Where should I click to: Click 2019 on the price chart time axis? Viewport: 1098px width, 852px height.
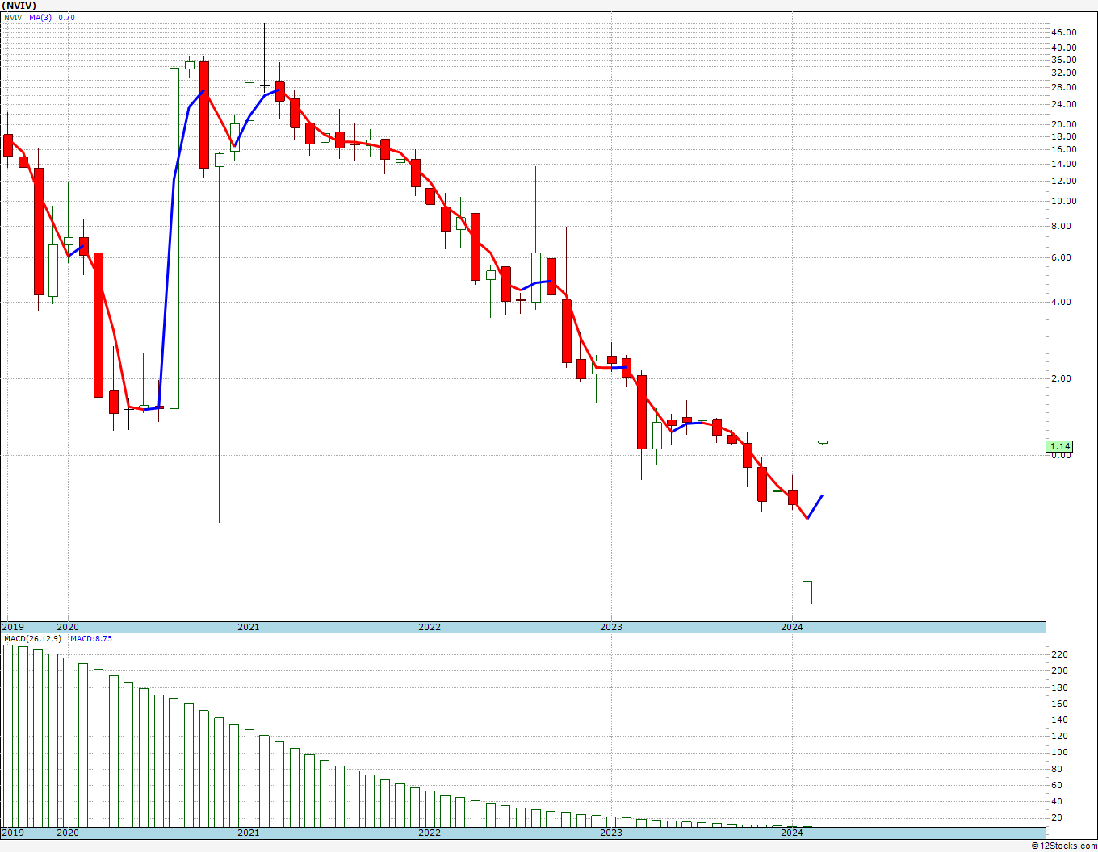click(13, 627)
